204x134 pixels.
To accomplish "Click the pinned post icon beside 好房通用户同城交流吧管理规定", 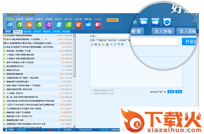I will (x=5, y=35).
